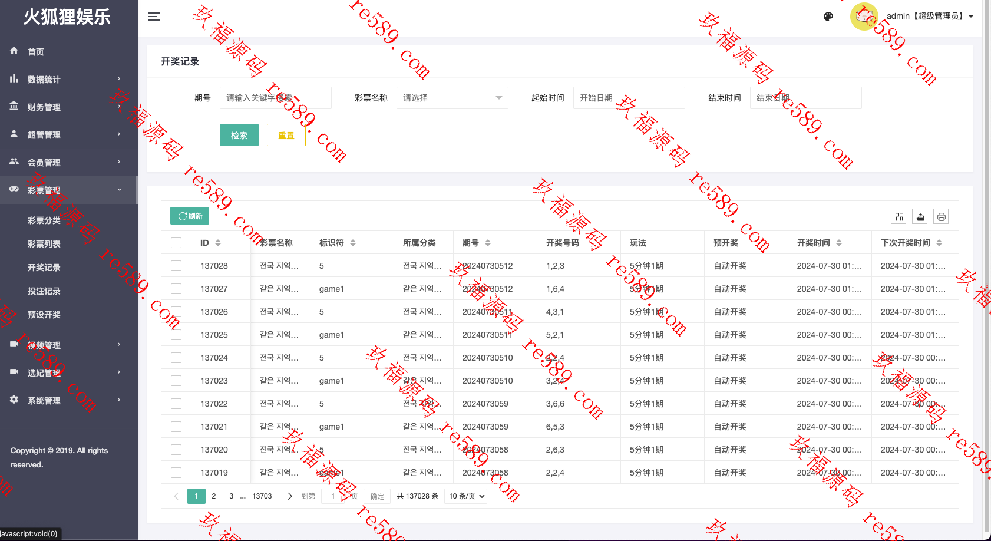Viewport: 991px width, 541px height.
Task: Click the 超管管理 person icon
Action: point(14,134)
